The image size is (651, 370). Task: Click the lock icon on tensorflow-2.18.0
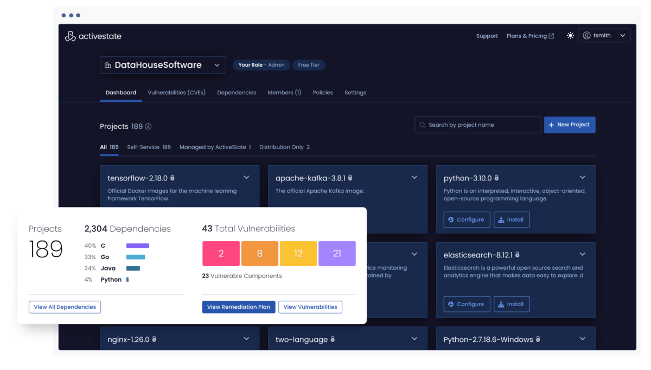pos(172,177)
